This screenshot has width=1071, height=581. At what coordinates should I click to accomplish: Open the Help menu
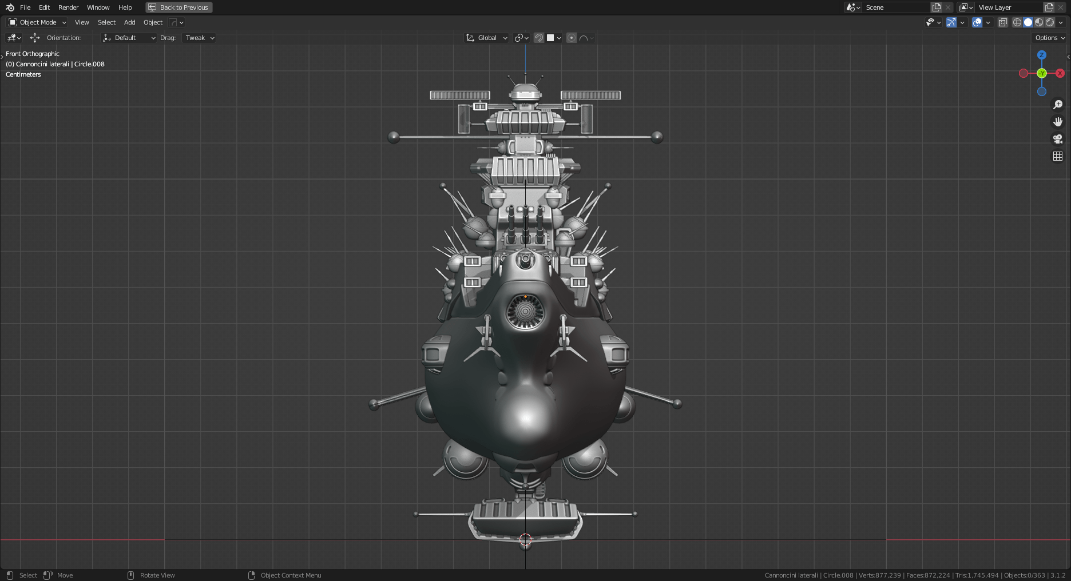tap(125, 7)
